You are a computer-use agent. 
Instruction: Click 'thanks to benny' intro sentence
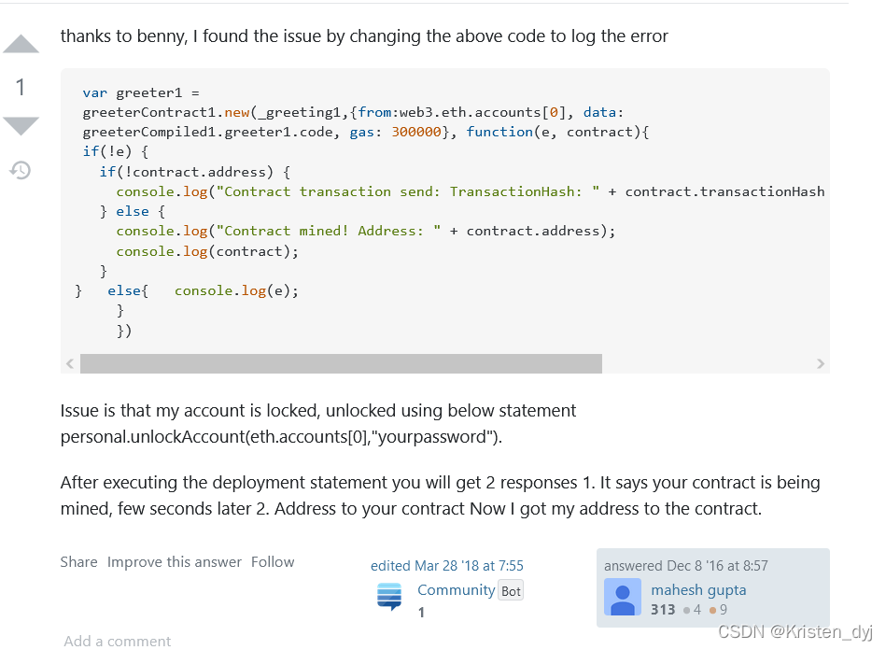click(364, 36)
